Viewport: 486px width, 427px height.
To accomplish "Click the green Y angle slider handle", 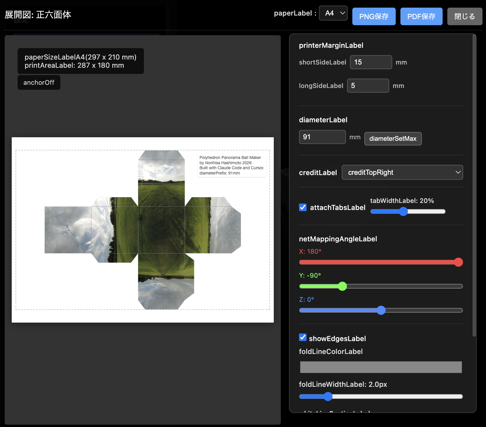I will (x=342, y=286).
